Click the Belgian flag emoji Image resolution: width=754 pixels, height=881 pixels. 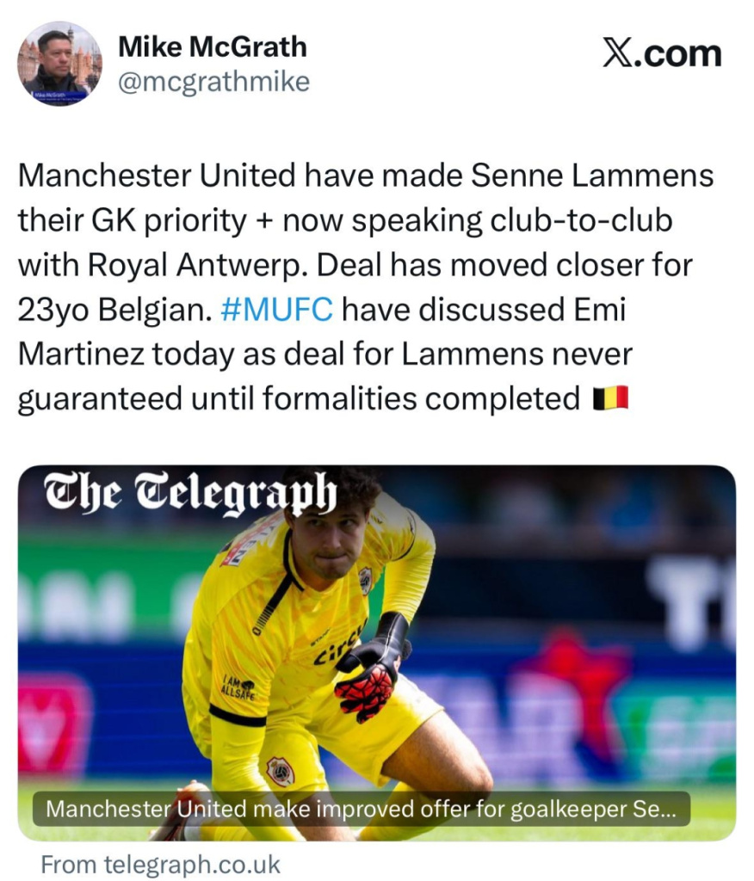point(610,397)
